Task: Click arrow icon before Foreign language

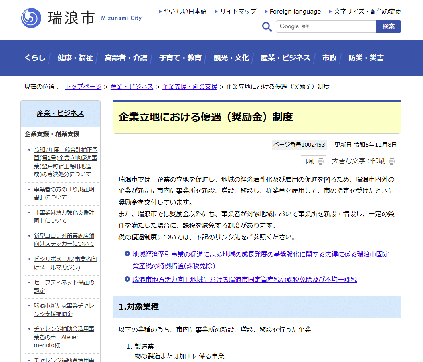Action: [266, 12]
